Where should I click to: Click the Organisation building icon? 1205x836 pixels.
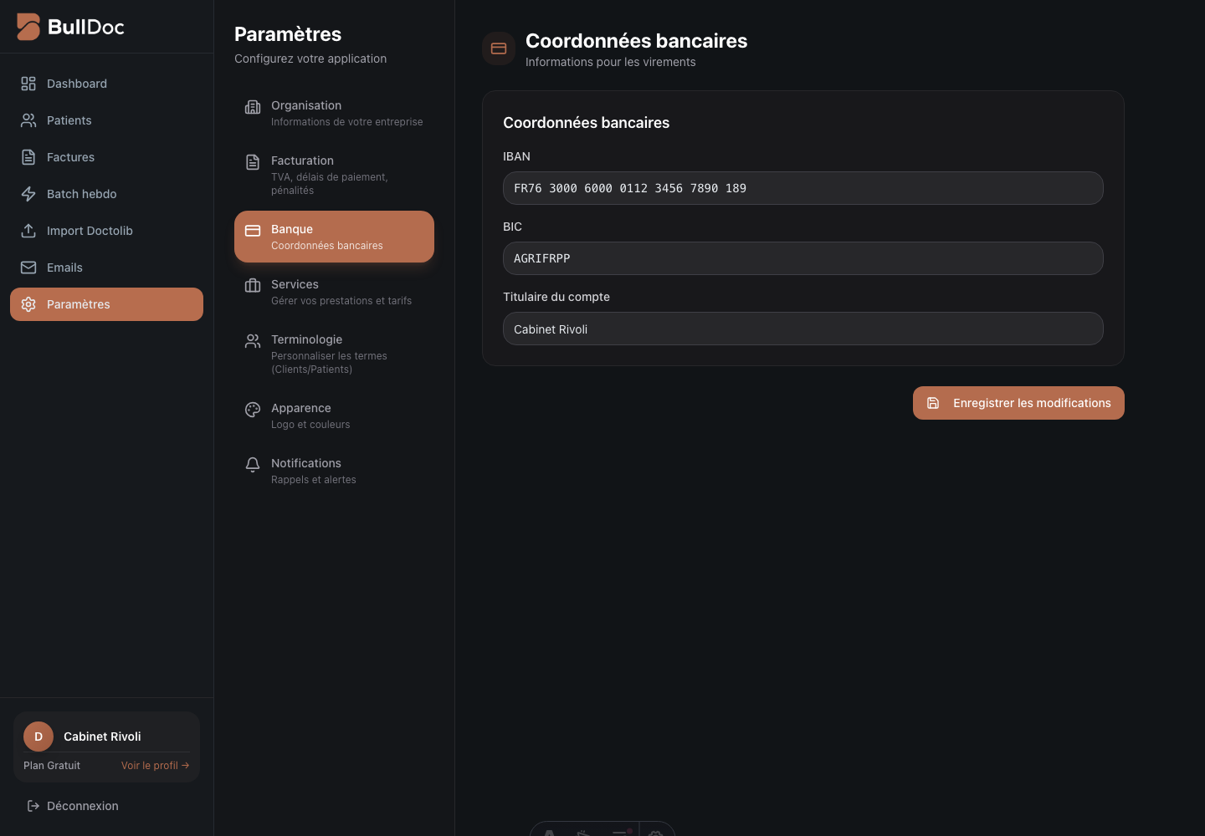click(x=253, y=107)
